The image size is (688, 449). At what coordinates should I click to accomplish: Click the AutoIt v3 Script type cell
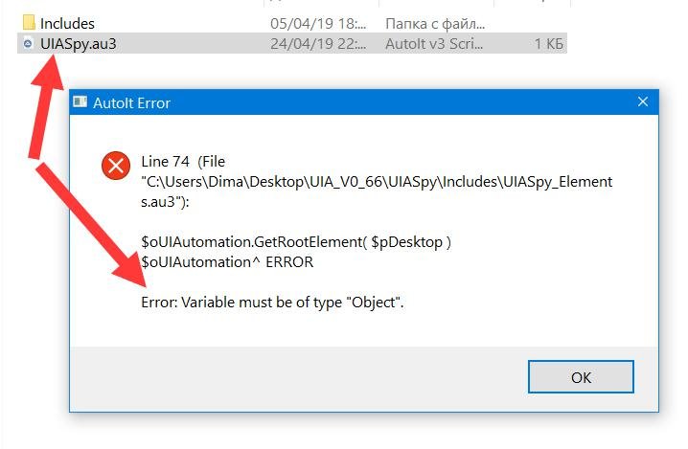tap(433, 44)
